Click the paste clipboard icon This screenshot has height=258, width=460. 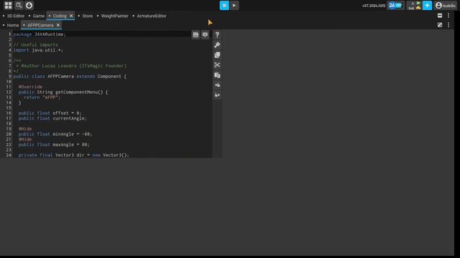pos(217,75)
